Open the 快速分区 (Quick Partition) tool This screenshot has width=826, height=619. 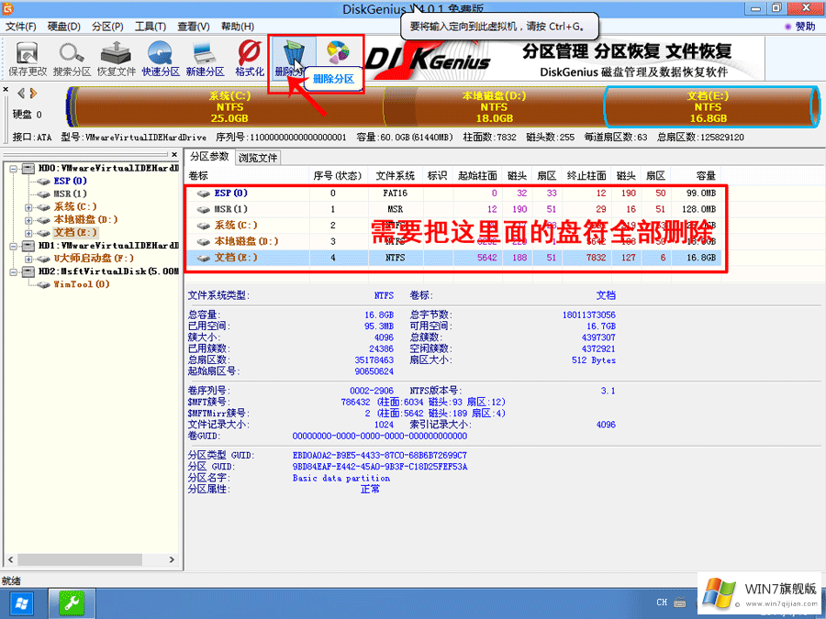(159, 53)
